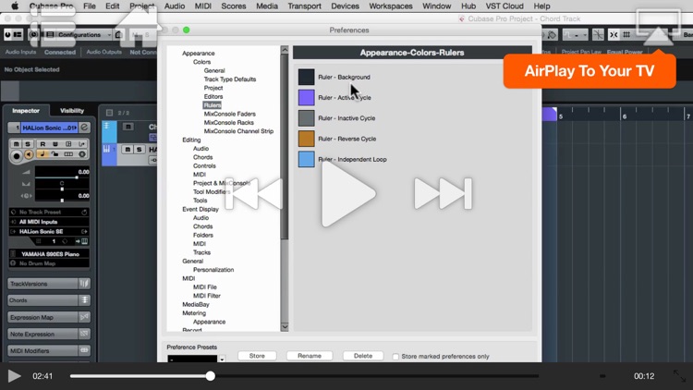Open the Configurations dropdown in toolbar
The image size is (693, 390).
point(83,34)
